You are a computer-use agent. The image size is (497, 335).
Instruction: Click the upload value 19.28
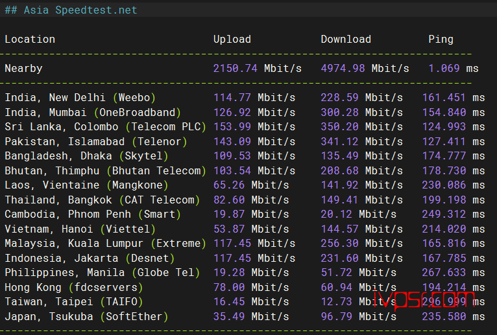(x=229, y=273)
